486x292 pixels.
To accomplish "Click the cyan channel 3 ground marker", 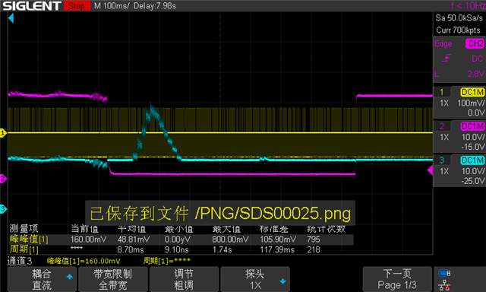I will [3, 209].
